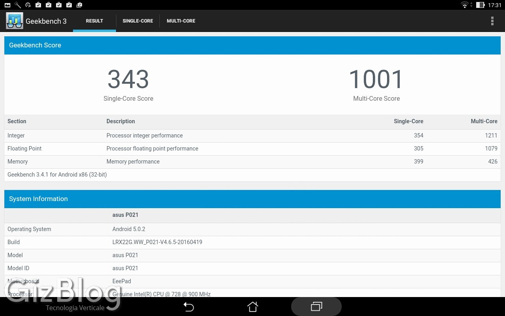Viewport: 505px width, 316px height.
Task: Tap the Memory multi-core value 426
Action: point(493,162)
